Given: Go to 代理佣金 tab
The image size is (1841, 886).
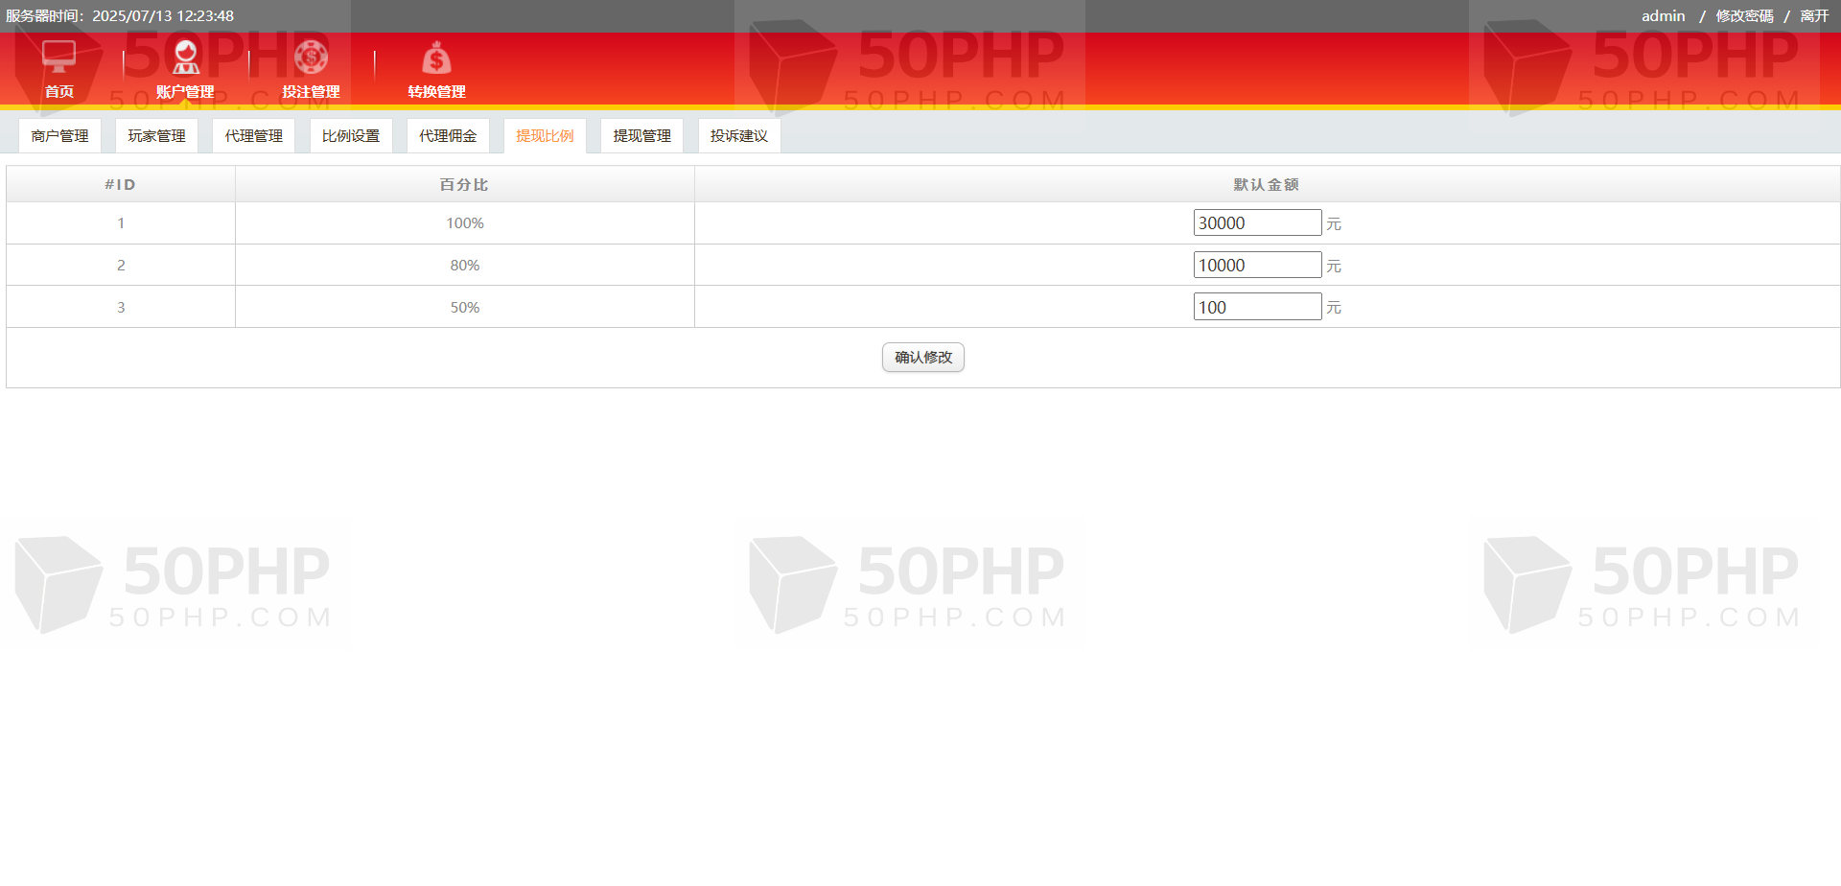Looking at the screenshot, I should [x=448, y=136].
